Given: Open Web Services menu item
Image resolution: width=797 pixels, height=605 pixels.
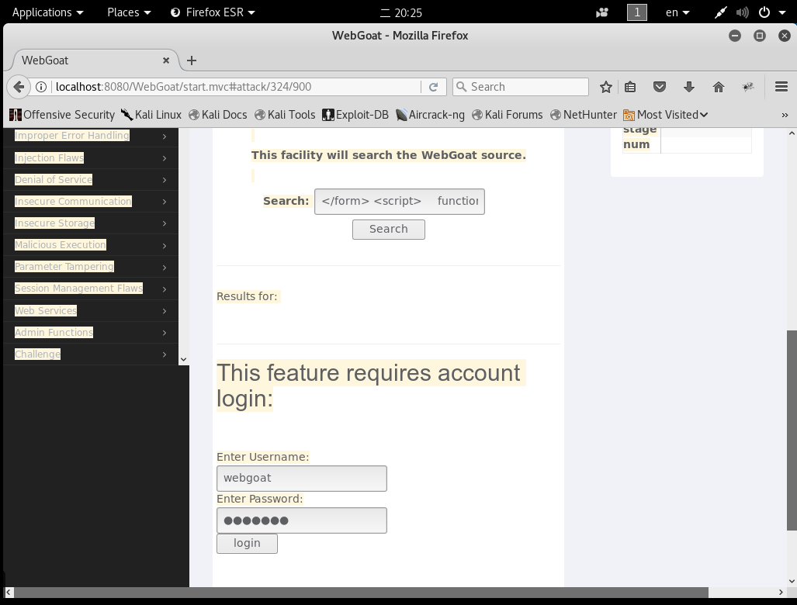Looking at the screenshot, I should (x=91, y=310).
